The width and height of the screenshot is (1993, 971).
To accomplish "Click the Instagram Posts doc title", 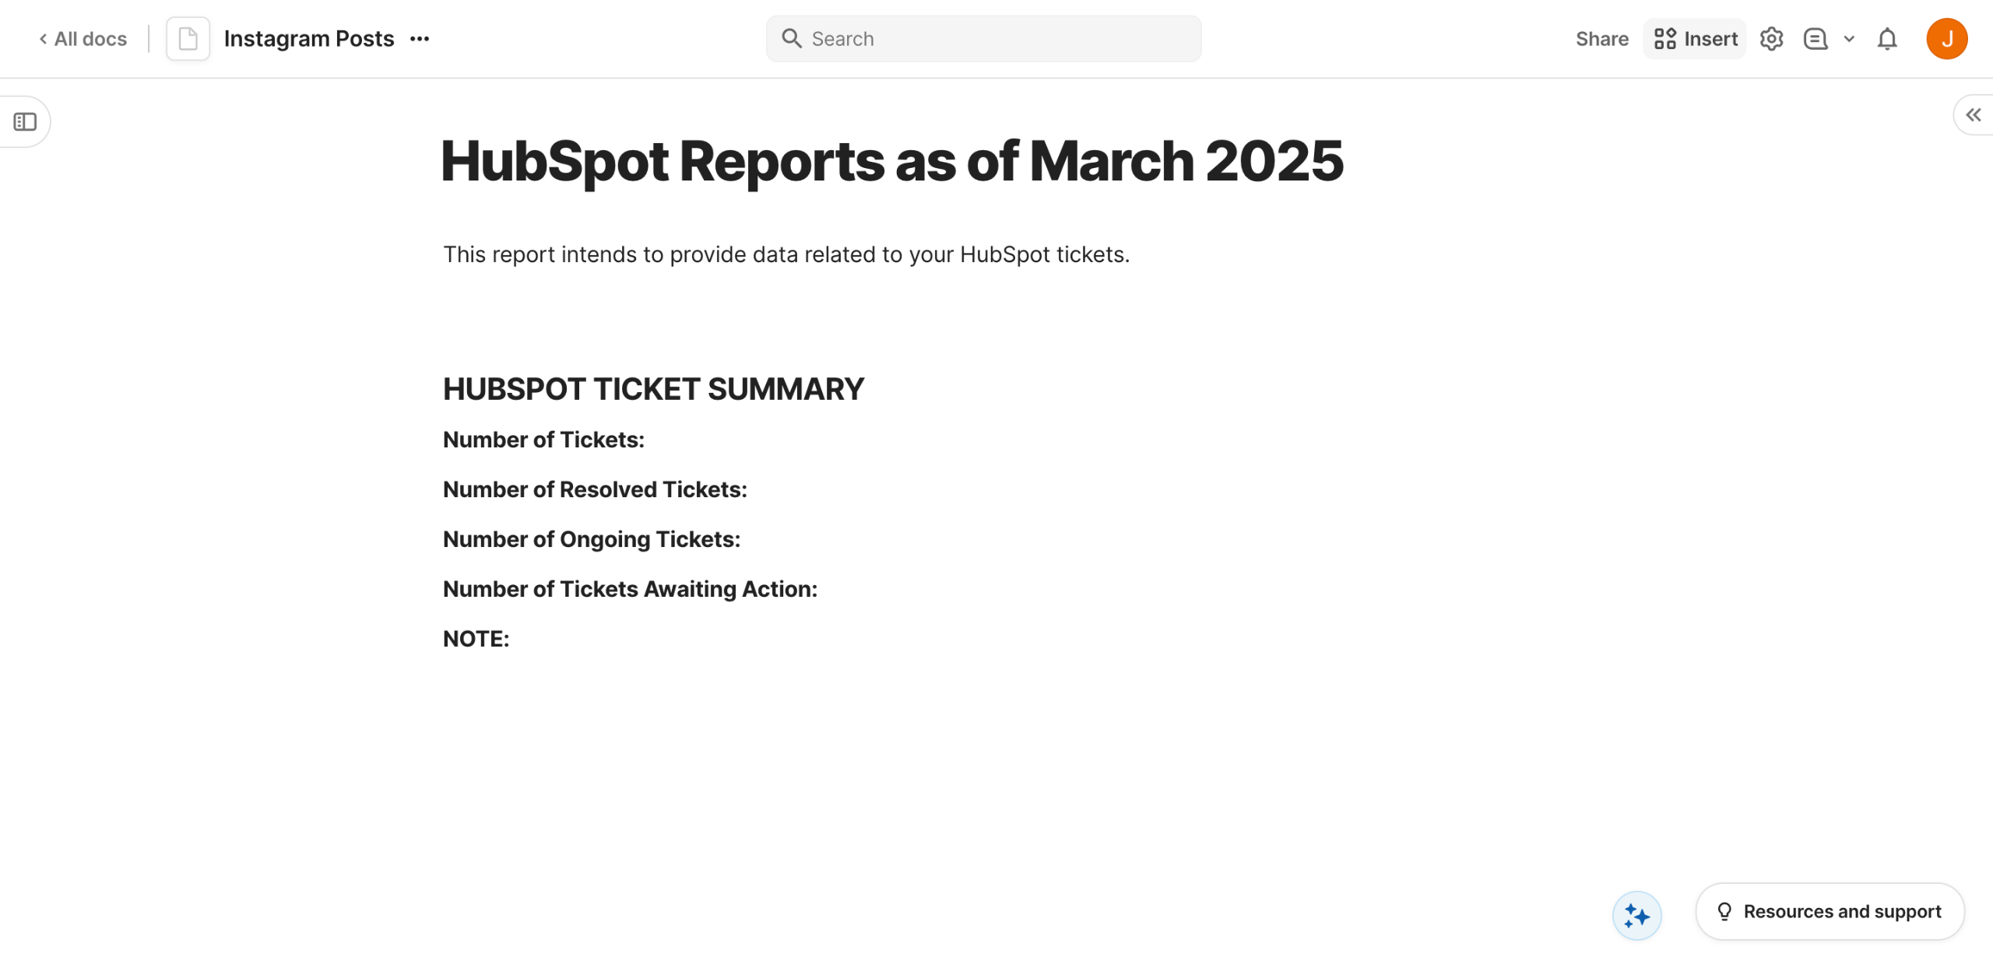I will pos(308,39).
